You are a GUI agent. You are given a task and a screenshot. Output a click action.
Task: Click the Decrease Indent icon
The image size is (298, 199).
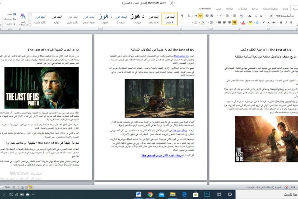tap(212, 16)
